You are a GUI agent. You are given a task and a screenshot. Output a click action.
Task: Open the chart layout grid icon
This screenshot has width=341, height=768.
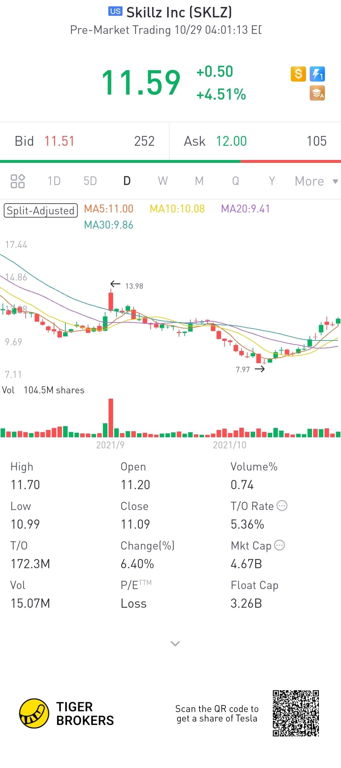(x=18, y=181)
